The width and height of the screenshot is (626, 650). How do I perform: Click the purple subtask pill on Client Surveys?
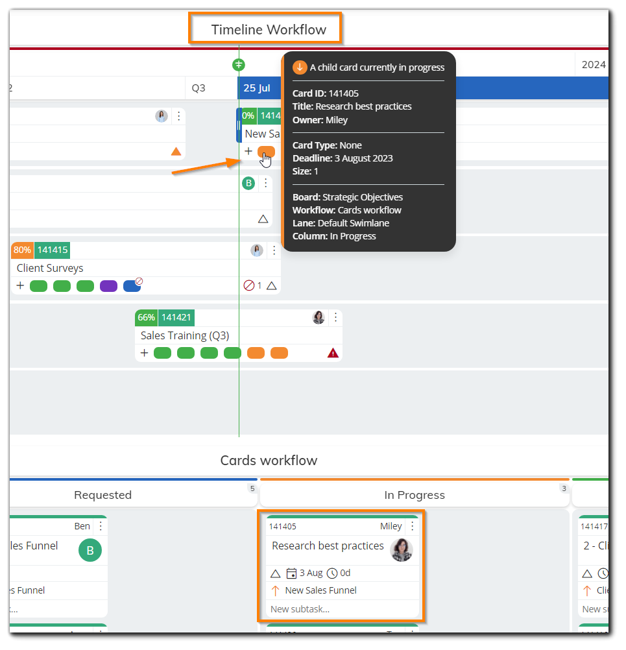(108, 285)
